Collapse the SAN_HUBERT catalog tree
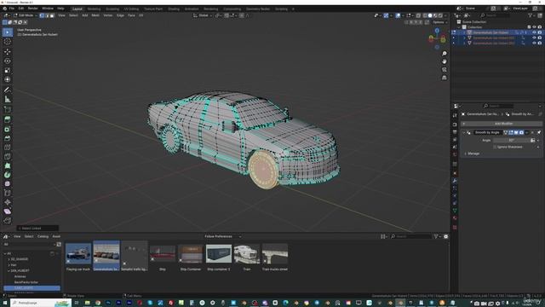545x307 pixels. (x=9, y=270)
